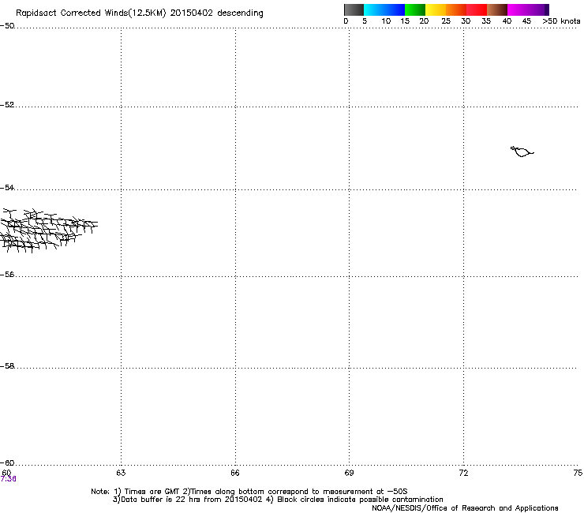The image size is (584, 513).
Task: Click the '-58' latitude axis label
Action: click(x=7, y=366)
